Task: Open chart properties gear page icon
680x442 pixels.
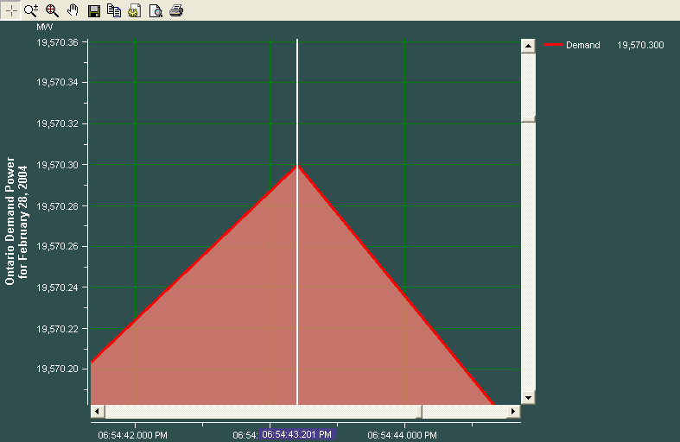Action: pos(135,10)
